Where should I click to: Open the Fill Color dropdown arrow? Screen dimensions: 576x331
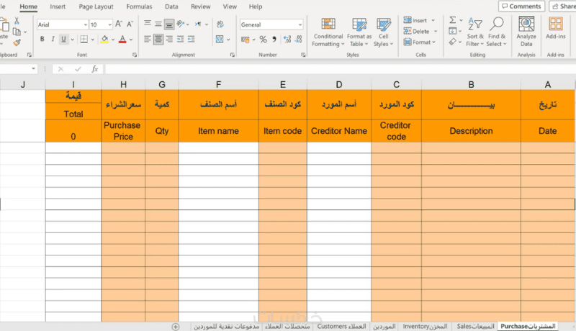113,40
